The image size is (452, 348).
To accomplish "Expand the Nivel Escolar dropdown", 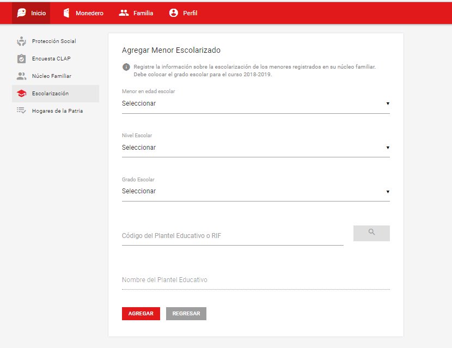I will [256, 148].
